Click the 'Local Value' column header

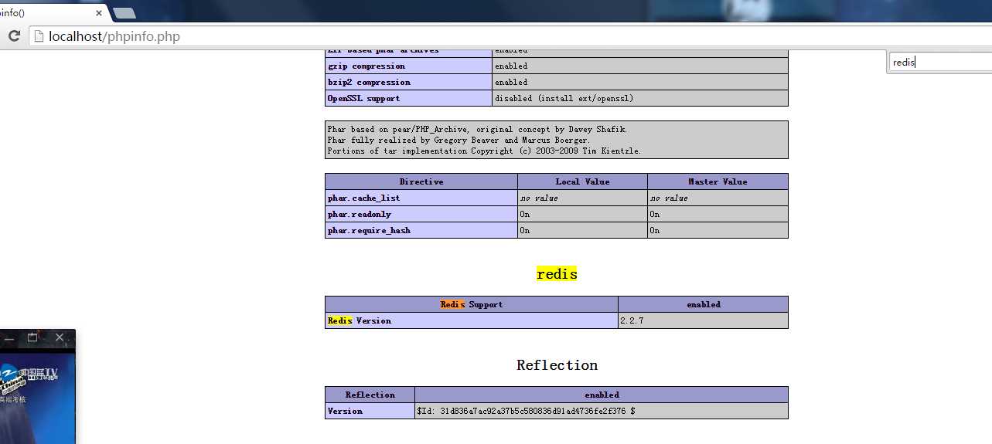[582, 181]
